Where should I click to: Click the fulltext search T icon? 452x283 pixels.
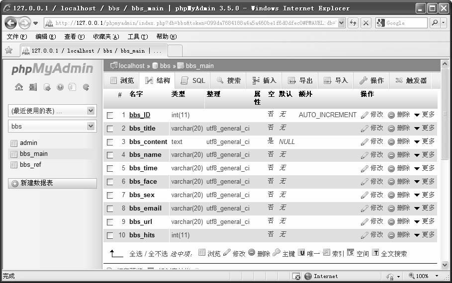coord(375,253)
